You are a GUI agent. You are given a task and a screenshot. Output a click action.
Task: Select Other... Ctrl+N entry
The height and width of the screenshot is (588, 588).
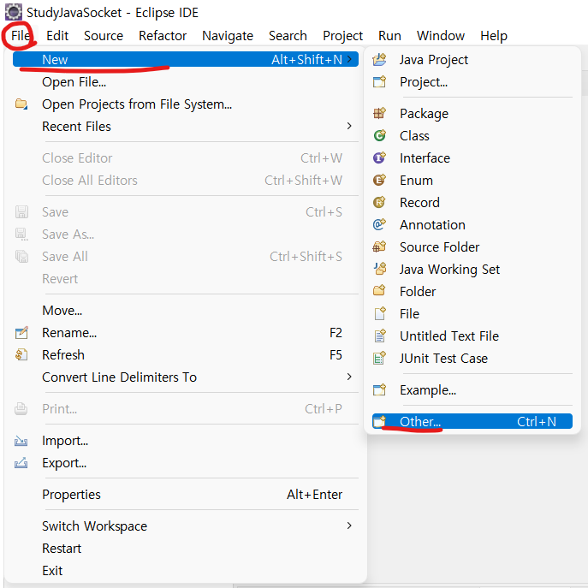tap(472, 421)
